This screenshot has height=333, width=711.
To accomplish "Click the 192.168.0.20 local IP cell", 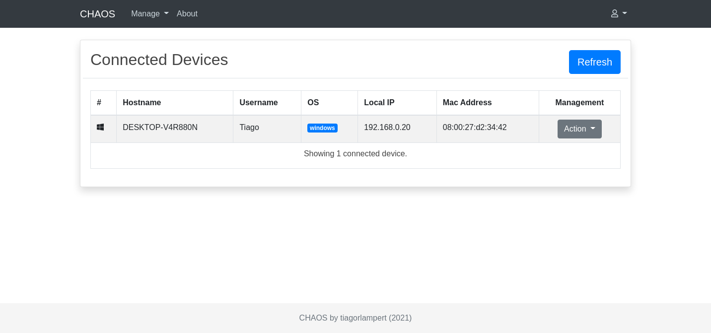I will click(397, 129).
